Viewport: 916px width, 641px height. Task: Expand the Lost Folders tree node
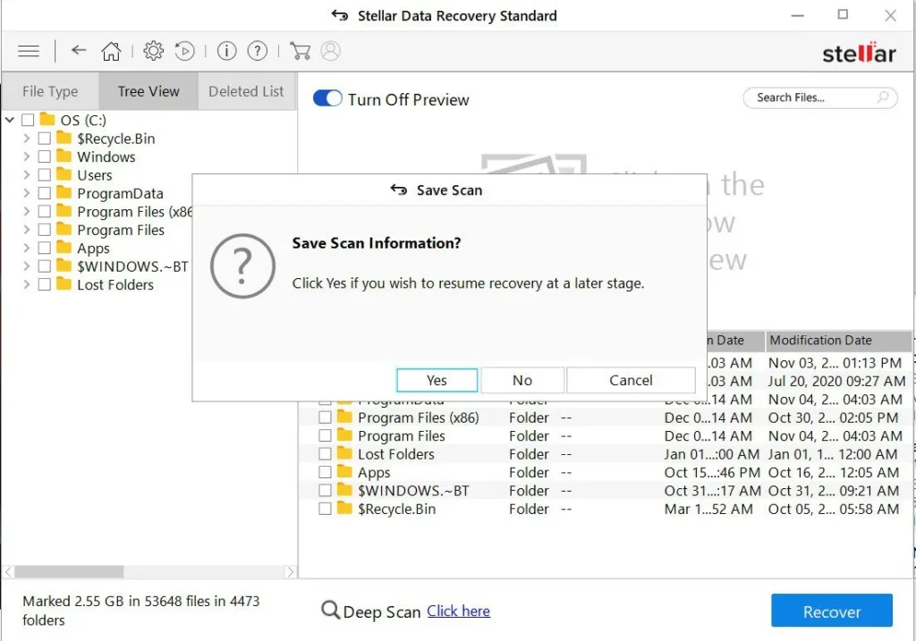tap(26, 284)
